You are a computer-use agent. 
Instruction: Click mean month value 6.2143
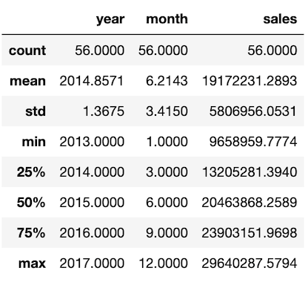pyautogui.click(x=167, y=81)
